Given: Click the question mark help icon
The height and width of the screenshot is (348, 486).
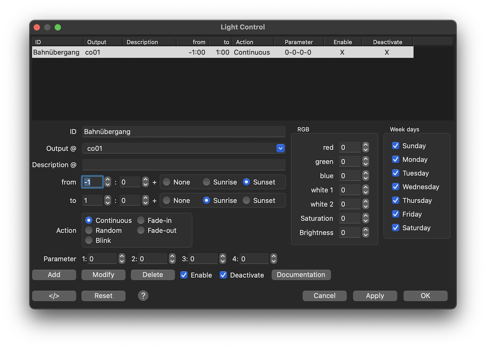Looking at the screenshot, I should (x=143, y=296).
